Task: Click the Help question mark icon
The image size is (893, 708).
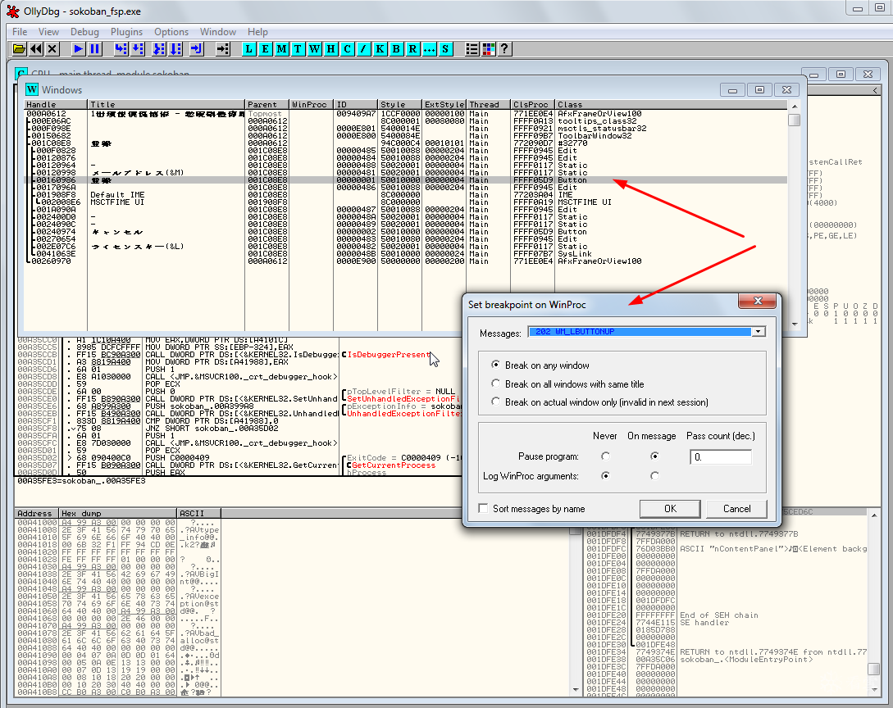Action: pos(504,49)
